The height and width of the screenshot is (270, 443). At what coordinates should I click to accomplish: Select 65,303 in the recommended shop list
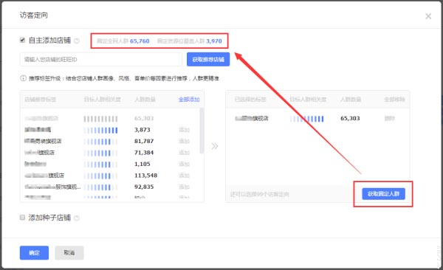[x=144, y=118]
